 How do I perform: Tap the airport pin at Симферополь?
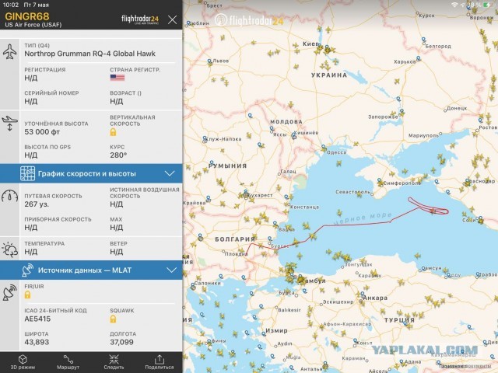tap(380, 182)
